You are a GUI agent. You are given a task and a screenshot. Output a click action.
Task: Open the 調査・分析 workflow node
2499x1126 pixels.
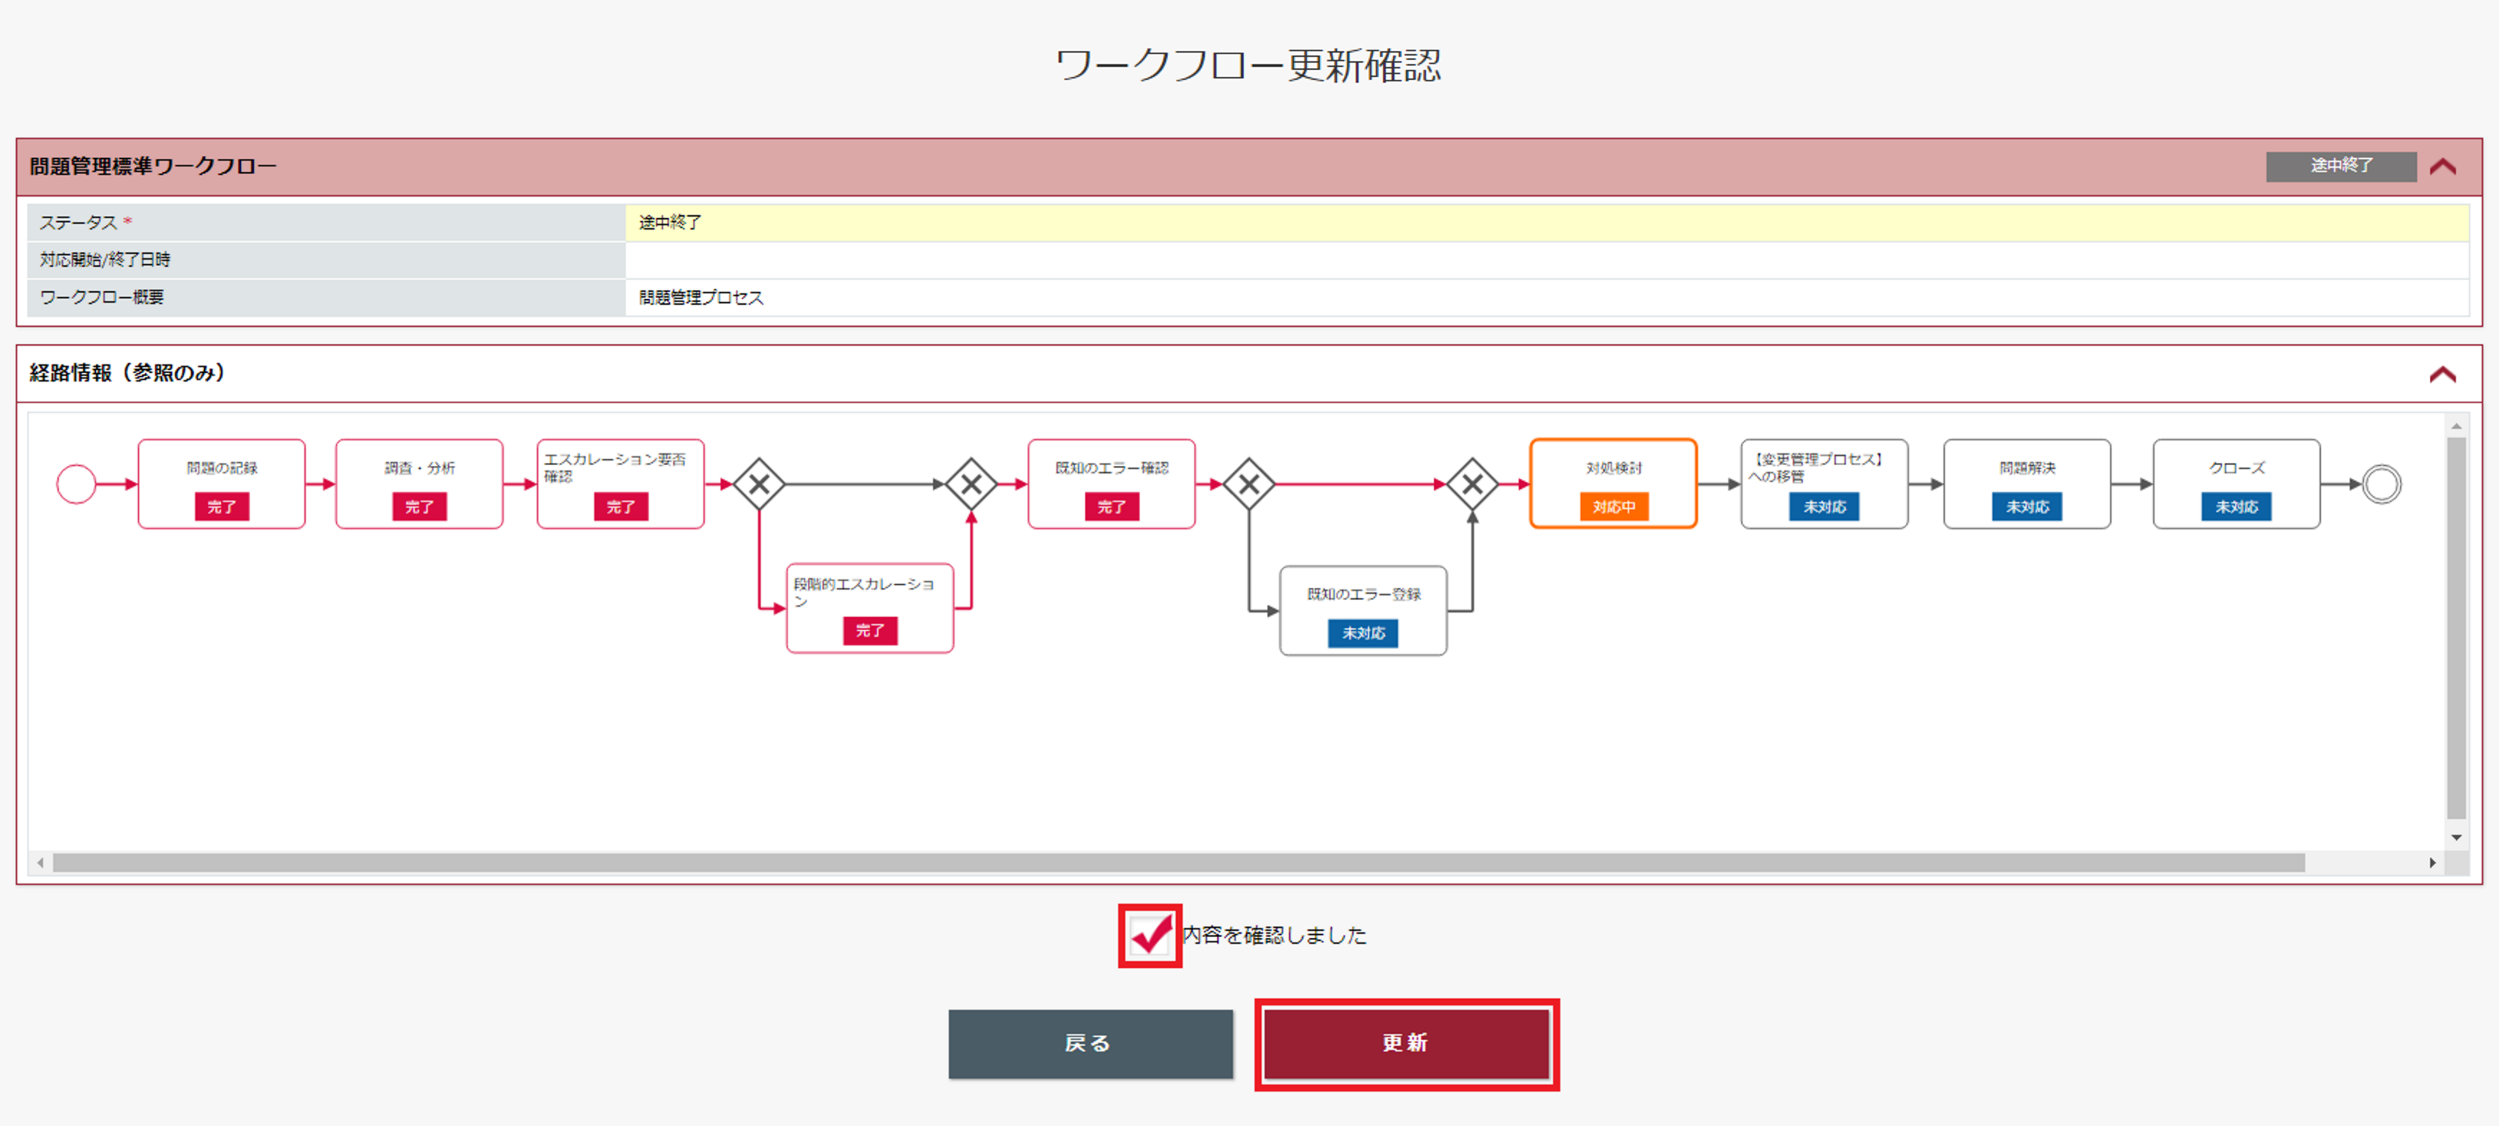(x=419, y=484)
